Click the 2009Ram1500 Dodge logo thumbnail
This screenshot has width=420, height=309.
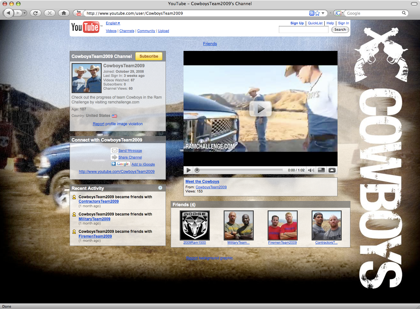[x=195, y=225]
